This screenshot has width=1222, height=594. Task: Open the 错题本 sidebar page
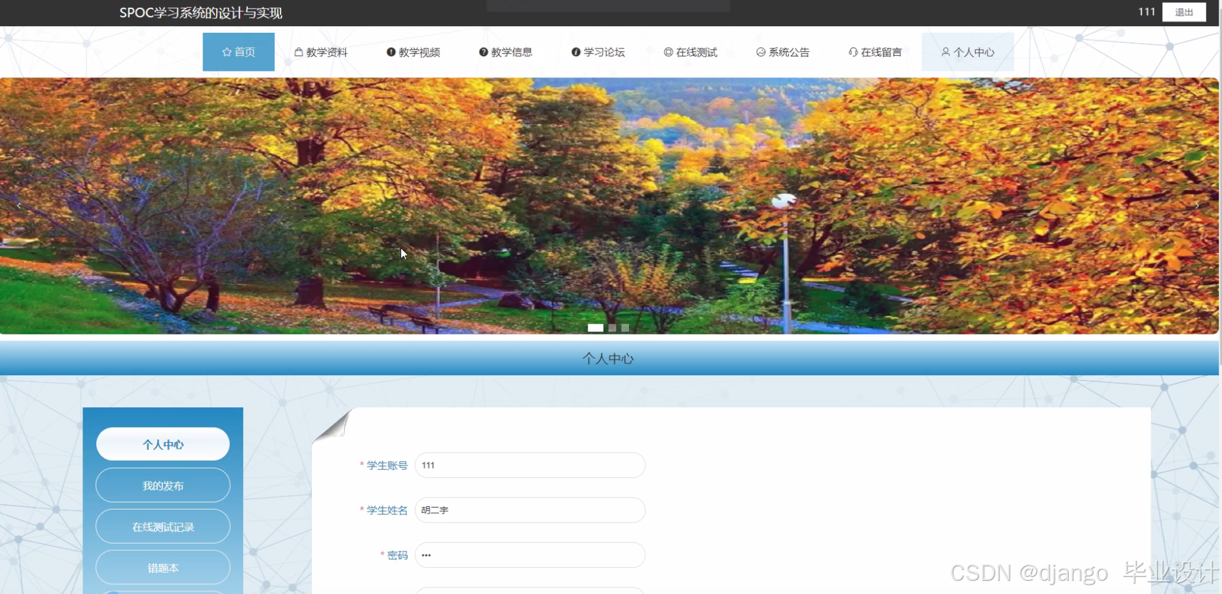(162, 567)
